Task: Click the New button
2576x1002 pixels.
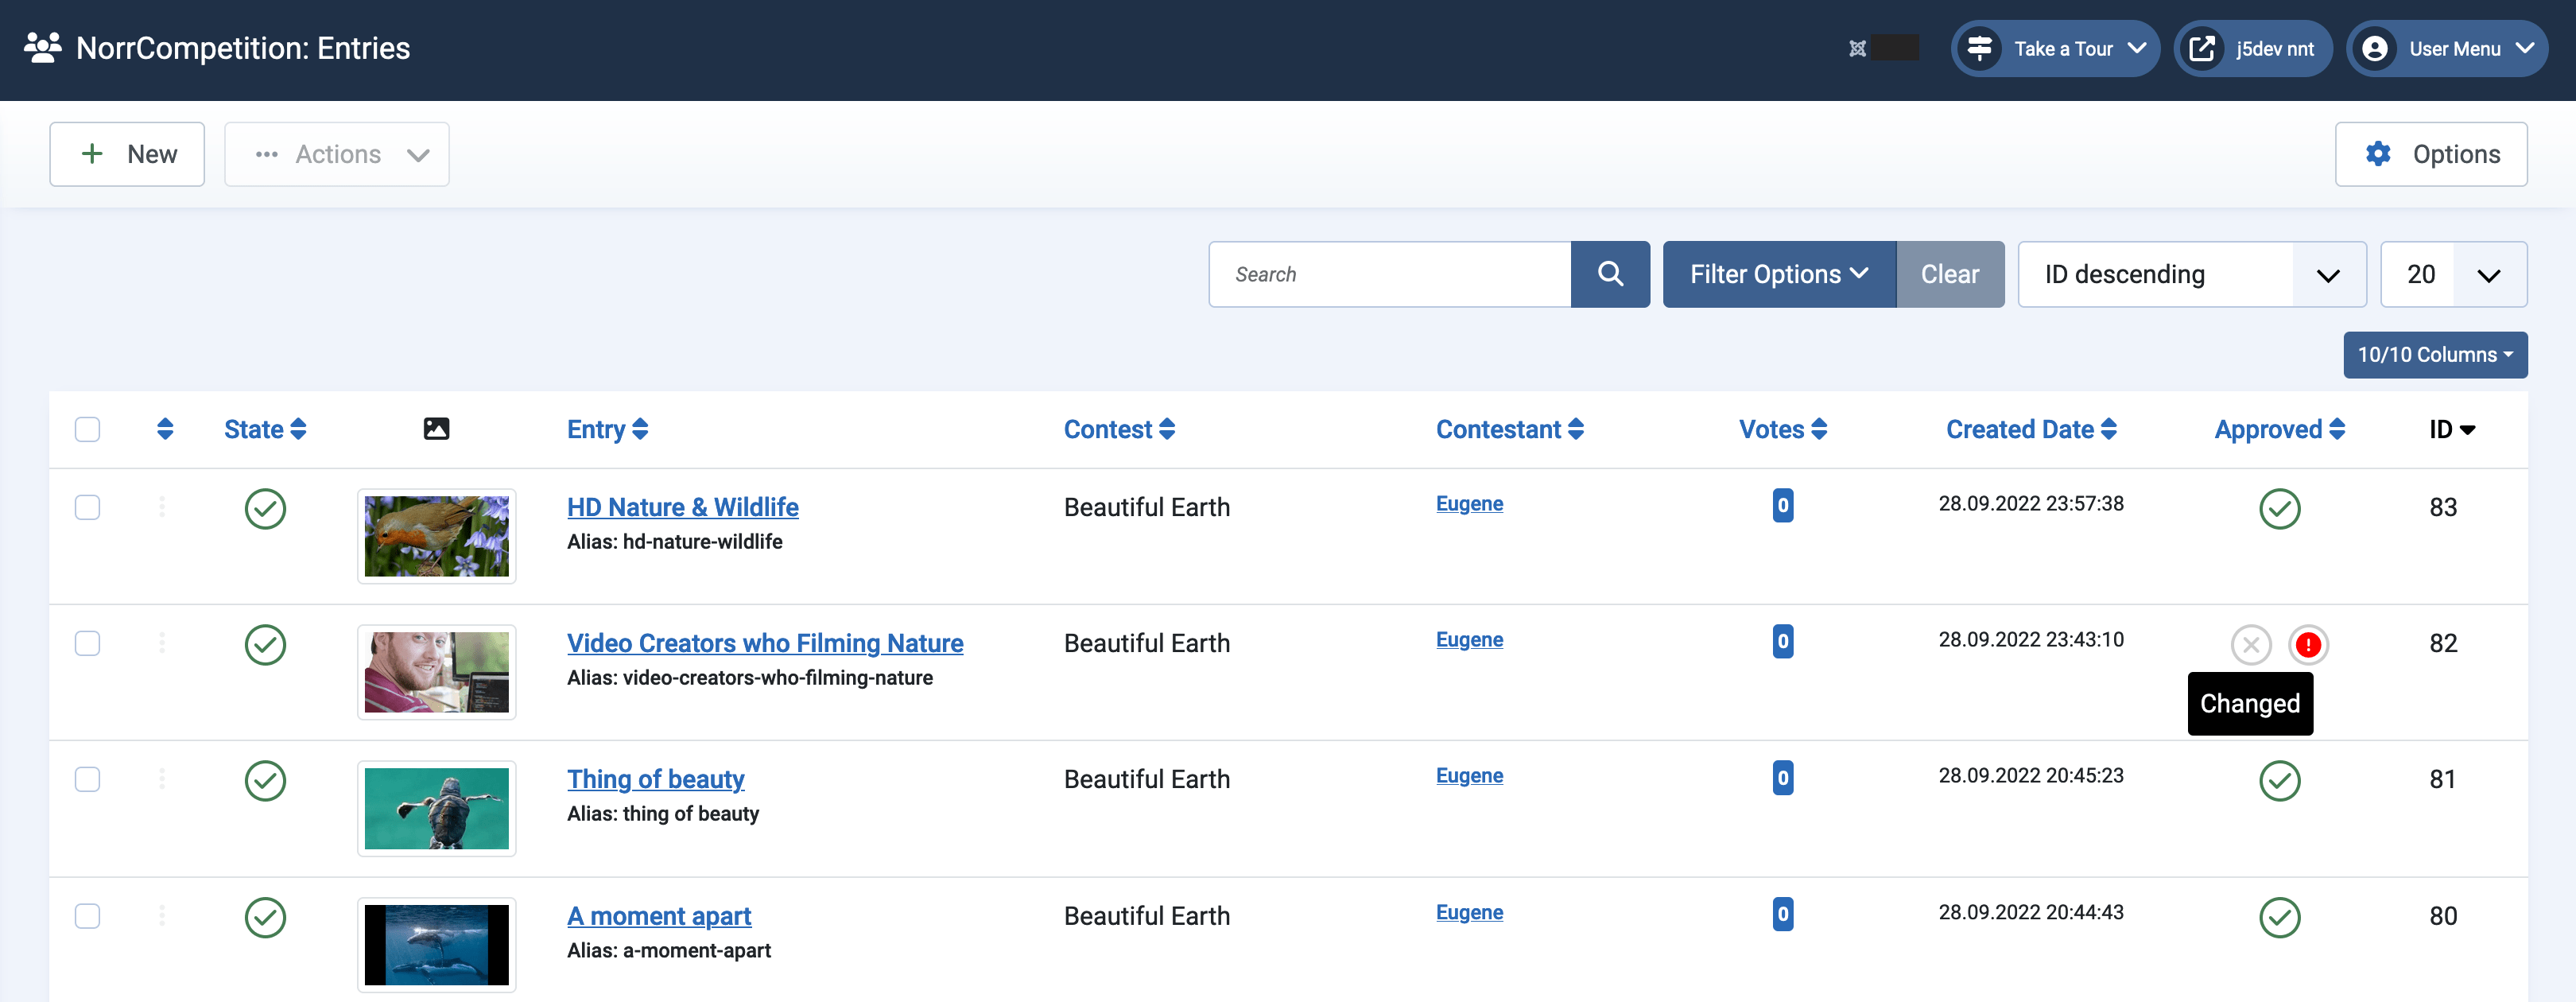Action: (127, 154)
